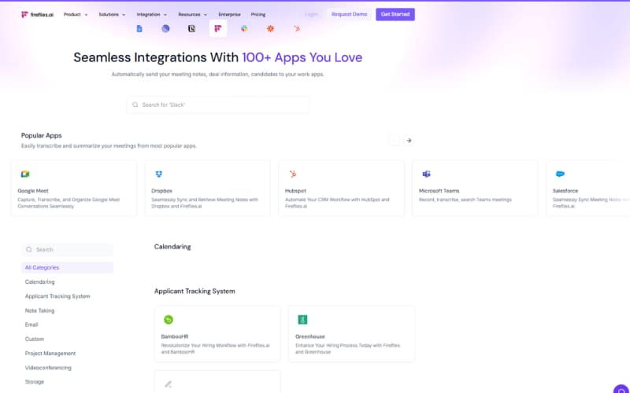Viewport: 630px width, 393px height.
Task: Click the Salesforce cloud icon
Action: tap(560, 174)
